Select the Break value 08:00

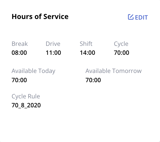point(19,53)
